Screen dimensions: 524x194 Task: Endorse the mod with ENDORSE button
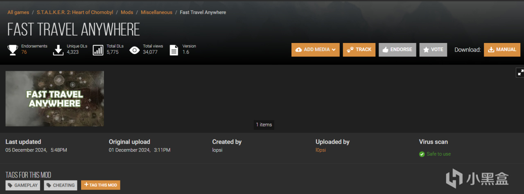tap(397, 50)
